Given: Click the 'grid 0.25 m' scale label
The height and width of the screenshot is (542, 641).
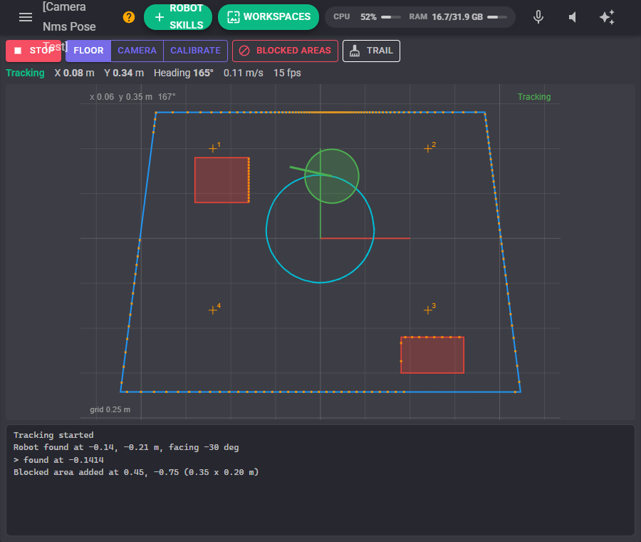Looking at the screenshot, I should point(110,409).
